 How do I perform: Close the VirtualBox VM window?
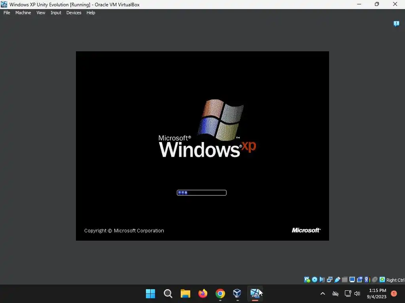point(395,4)
